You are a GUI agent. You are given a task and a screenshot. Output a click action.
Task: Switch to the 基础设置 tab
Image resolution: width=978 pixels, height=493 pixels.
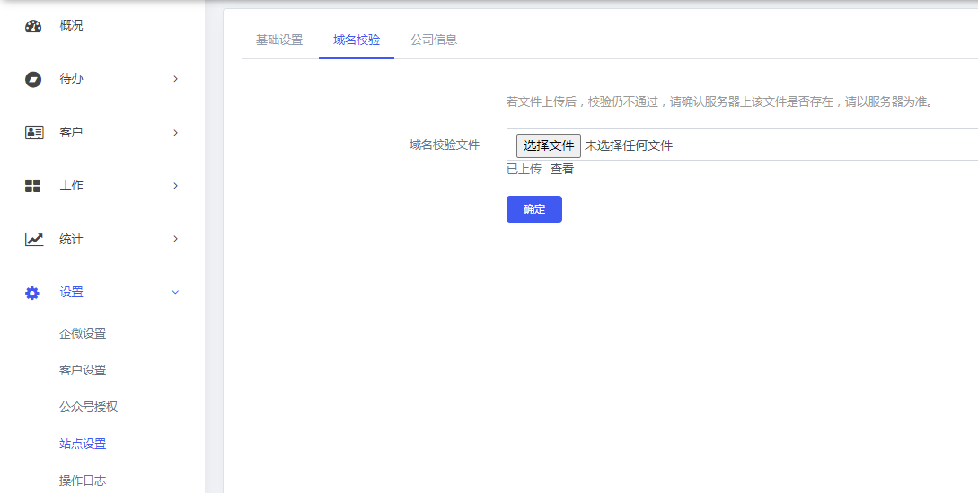(279, 40)
